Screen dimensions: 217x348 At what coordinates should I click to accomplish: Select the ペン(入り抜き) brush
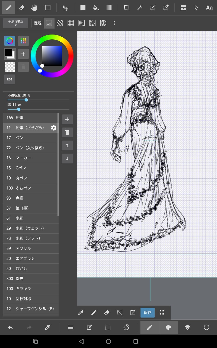coord(31,148)
